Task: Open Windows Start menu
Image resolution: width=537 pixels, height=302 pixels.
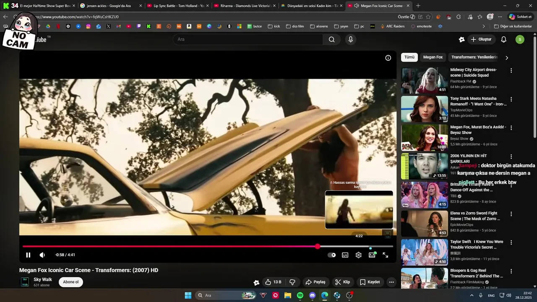Action: pos(188,295)
